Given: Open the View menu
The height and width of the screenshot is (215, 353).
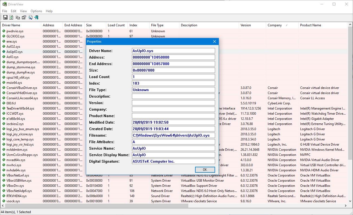Looking at the screenshot, I should pos(23,11).
